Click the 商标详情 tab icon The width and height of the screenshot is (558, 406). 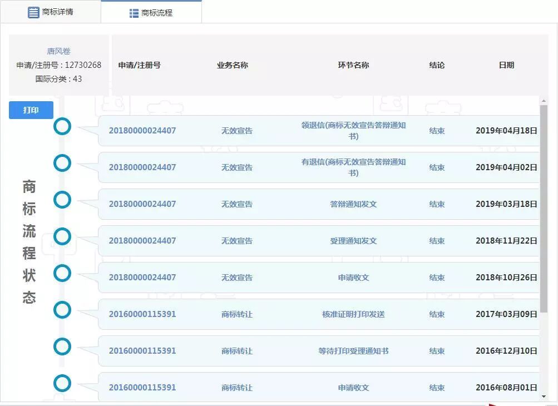tap(33, 12)
